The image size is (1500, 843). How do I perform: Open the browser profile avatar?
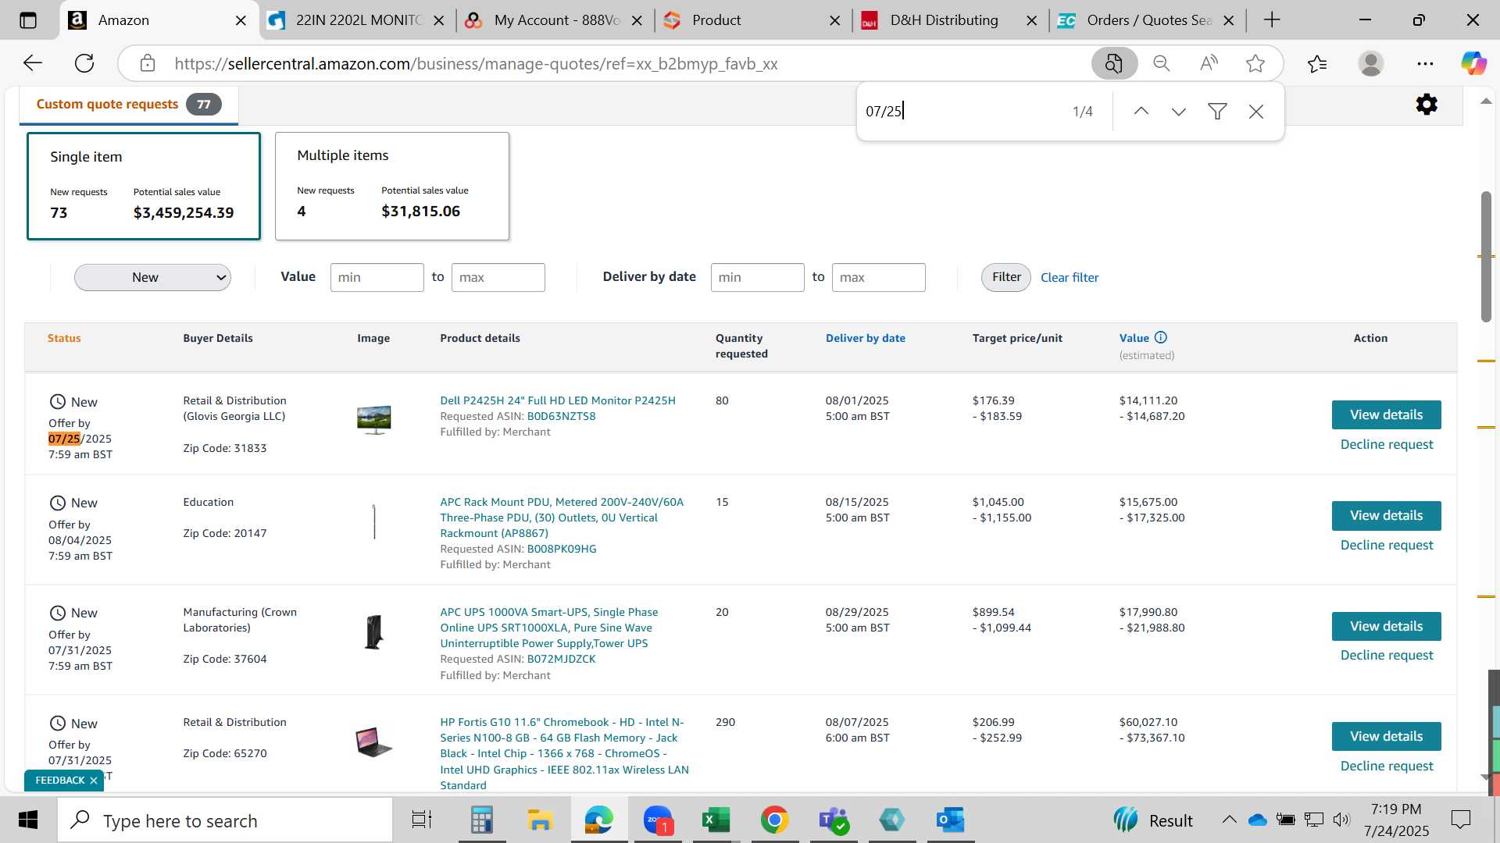[x=1371, y=63]
